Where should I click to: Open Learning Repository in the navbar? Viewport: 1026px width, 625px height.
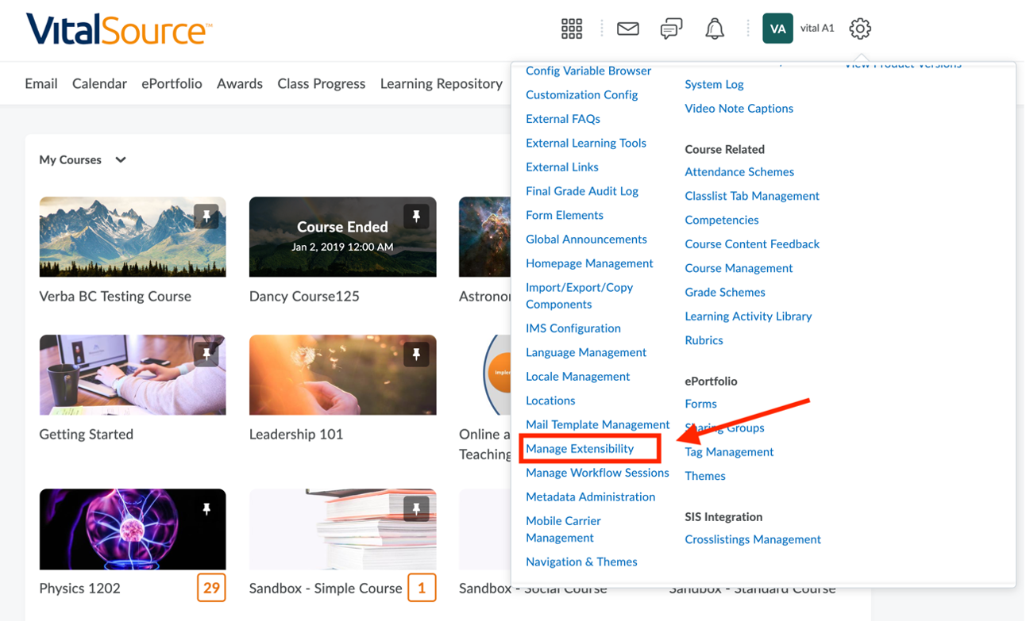coord(442,83)
